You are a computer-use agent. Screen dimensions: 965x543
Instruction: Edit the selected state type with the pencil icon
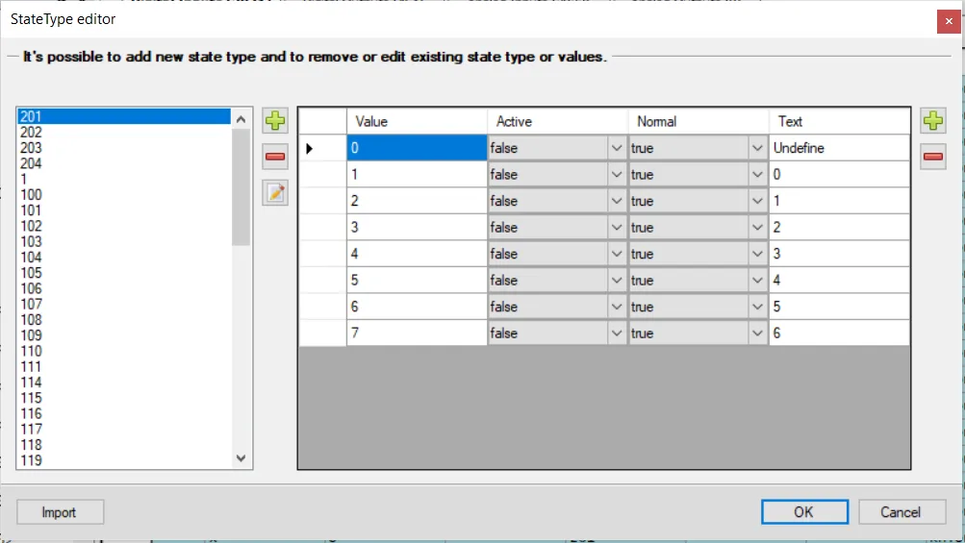coord(275,193)
